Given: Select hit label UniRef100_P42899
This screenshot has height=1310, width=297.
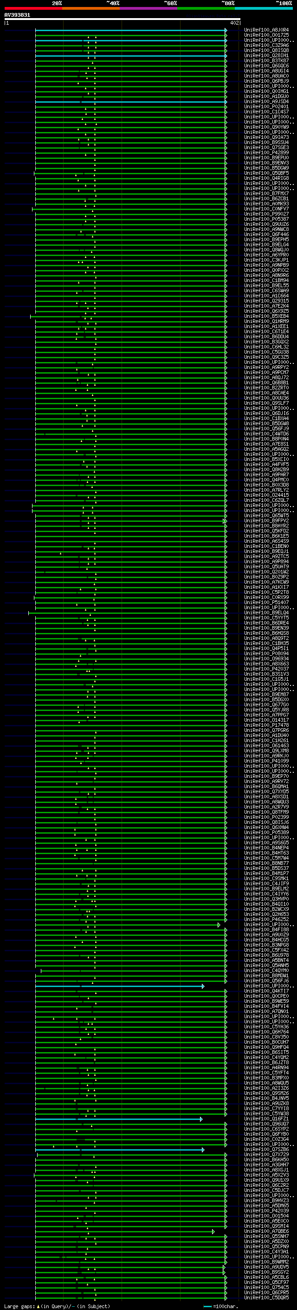Looking at the screenshot, I should (266, 152).
